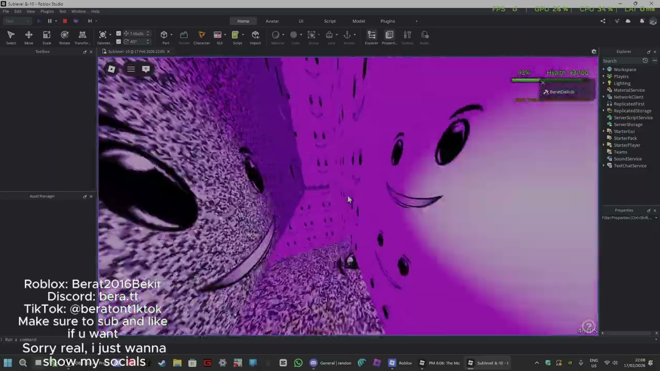This screenshot has height=371, width=660.
Task: Open the in-game hamburger menu
Action: [x=131, y=69]
